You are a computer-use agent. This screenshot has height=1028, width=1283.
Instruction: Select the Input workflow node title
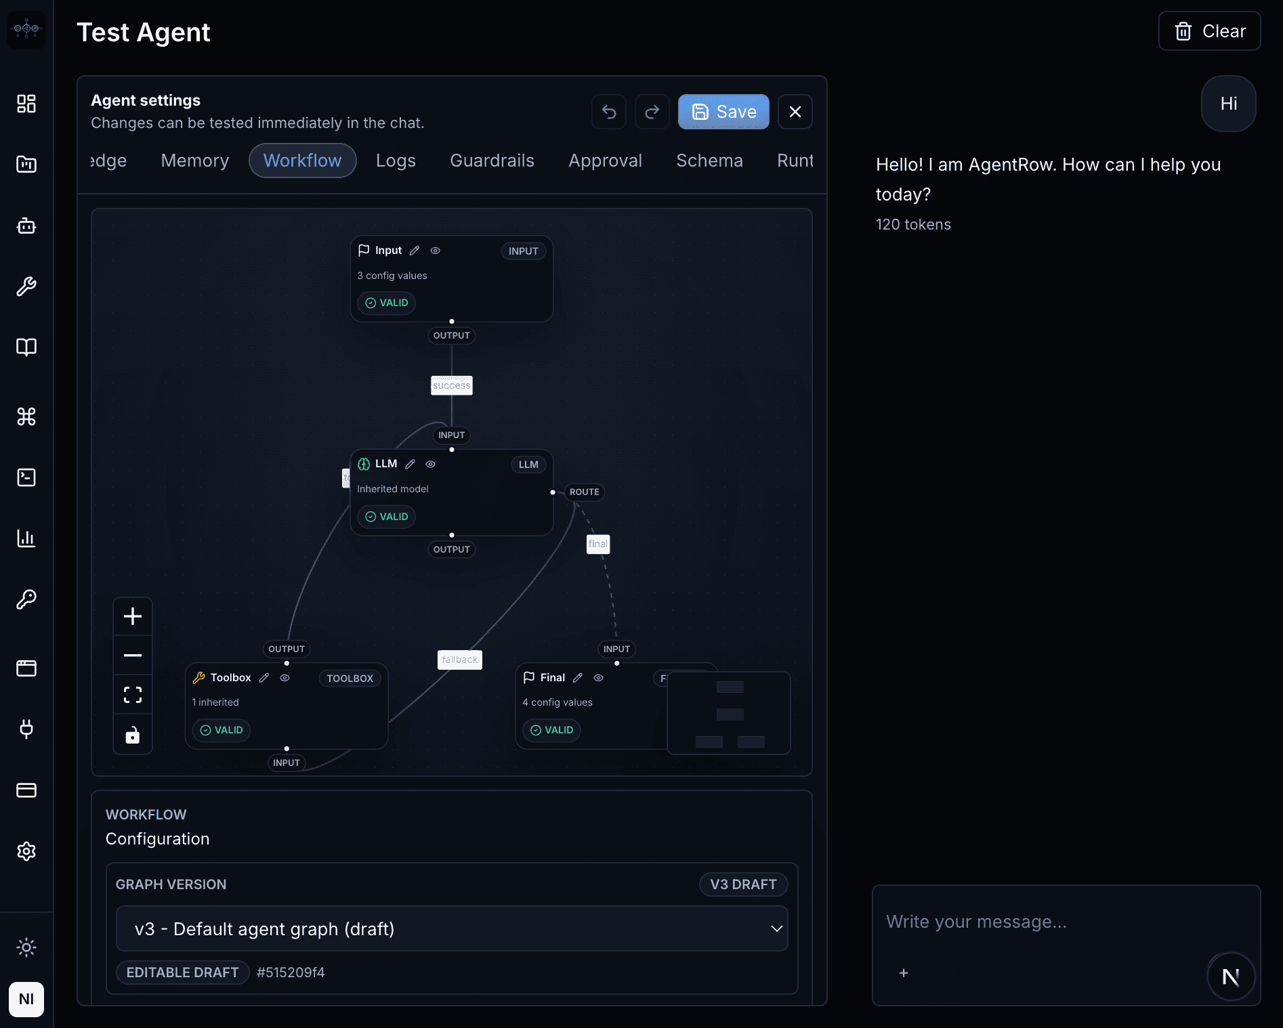point(388,251)
